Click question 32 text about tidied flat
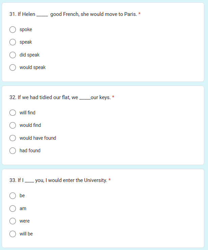Image resolution: width=208 pixels, height=250 pixels. [x=60, y=97]
